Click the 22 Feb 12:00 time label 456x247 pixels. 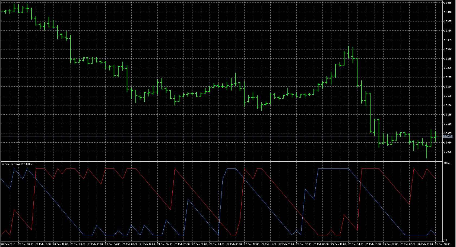pos(252,244)
